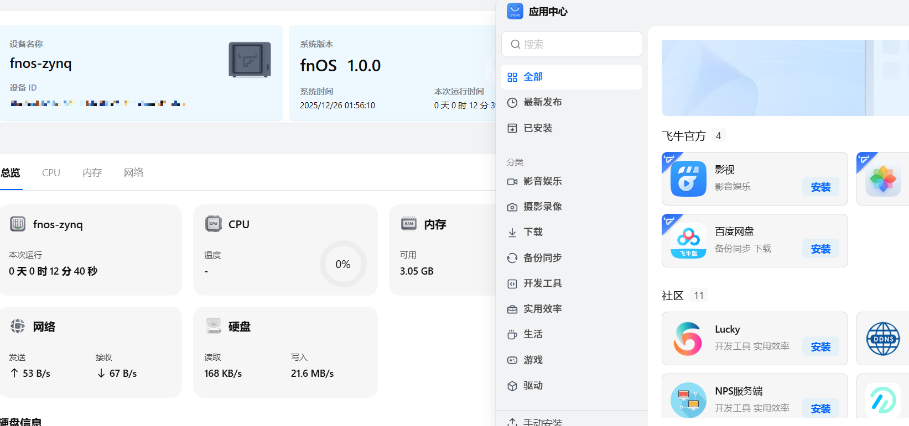Open the colorful photos app icon
909x426 pixels.
[882, 179]
